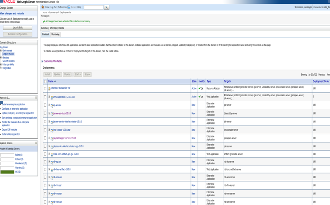Click the rib-aip.ear app icon
The height and width of the screenshot is (205, 330).
pyautogui.click(x=52, y=162)
